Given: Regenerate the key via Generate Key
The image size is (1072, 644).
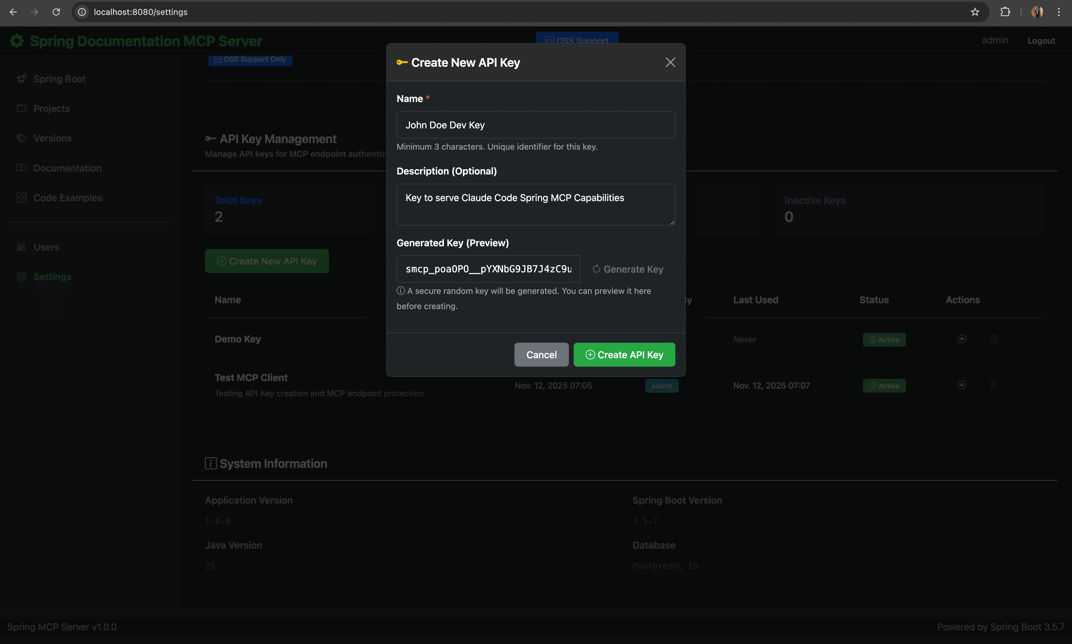Looking at the screenshot, I should pyautogui.click(x=628, y=269).
